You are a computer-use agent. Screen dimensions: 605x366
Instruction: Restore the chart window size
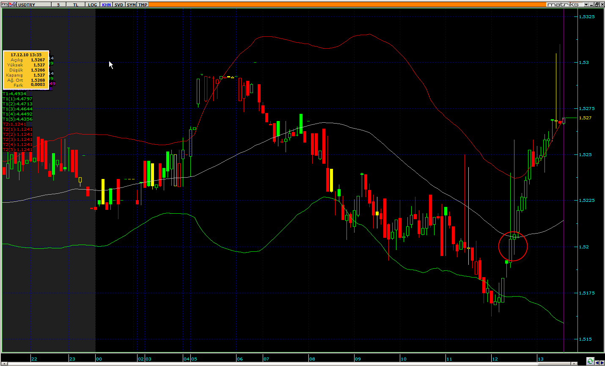[597, 4]
